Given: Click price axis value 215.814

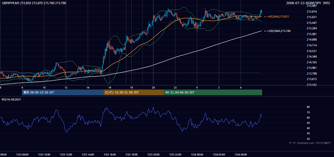Looking at the screenshot, I should pos(312,12).
